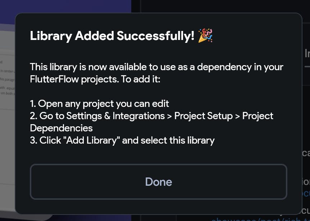The height and width of the screenshot is (221, 310).
Task: Open the clipped blue link beside the Done button
Action: click(x=306, y=193)
